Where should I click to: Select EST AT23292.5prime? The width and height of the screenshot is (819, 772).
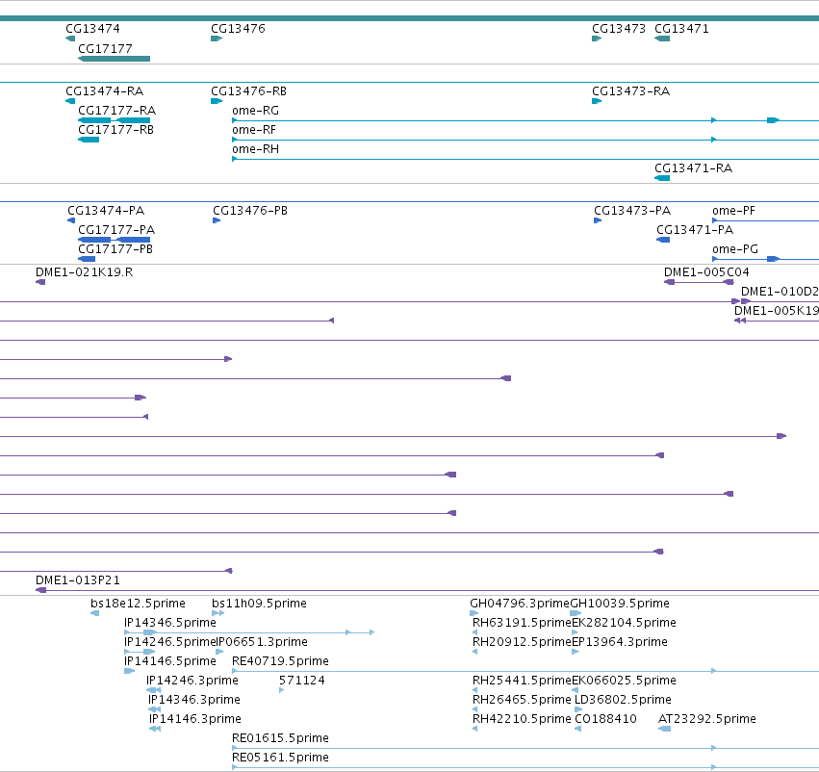point(706,719)
